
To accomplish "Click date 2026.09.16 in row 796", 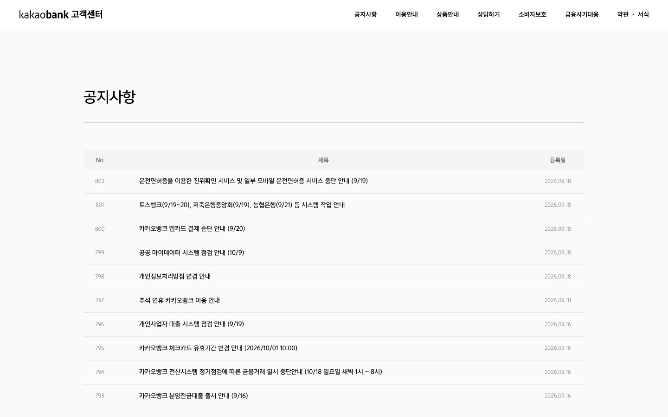I will coord(558,324).
